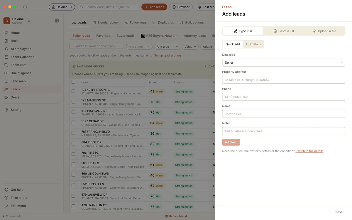Click the globe icon on Browser button

click(x=174, y=7)
